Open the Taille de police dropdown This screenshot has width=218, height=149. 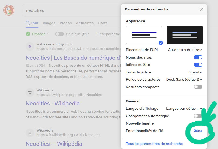195,72
